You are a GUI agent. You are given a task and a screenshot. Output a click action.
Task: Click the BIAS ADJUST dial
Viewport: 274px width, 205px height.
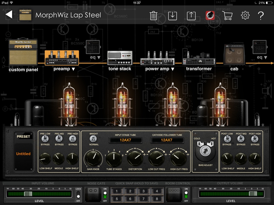pos(205,151)
